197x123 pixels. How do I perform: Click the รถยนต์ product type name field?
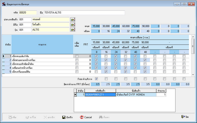[51, 19]
